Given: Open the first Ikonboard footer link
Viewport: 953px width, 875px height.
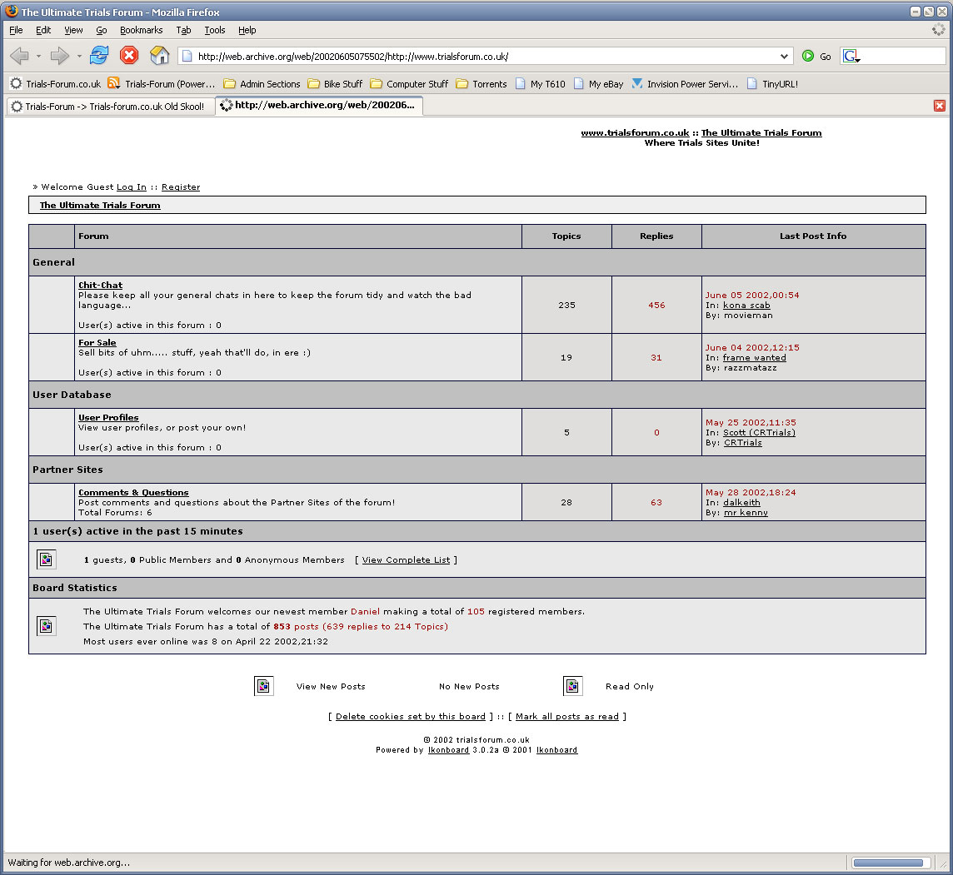Looking at the screenshot, I should pos(448,750).
